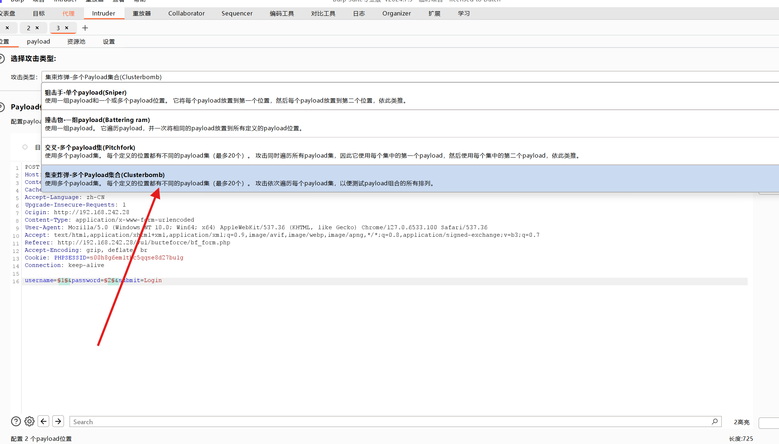The height and width of the screenshot is (444, 779).
Task: Open the 设置 sub-tab
Action: point(109,41)
